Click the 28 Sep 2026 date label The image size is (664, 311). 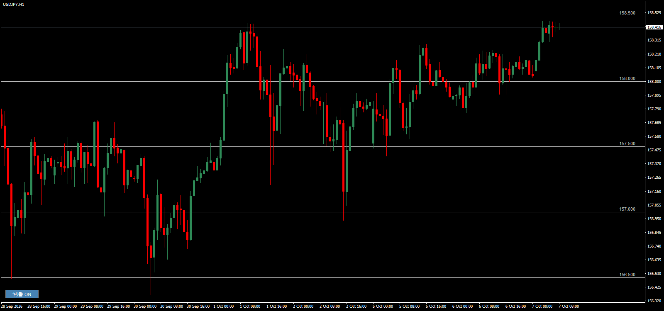12,306
